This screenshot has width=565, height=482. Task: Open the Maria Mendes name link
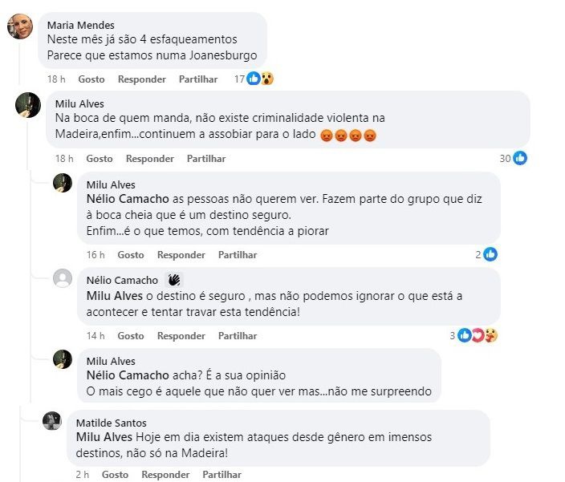81,26
